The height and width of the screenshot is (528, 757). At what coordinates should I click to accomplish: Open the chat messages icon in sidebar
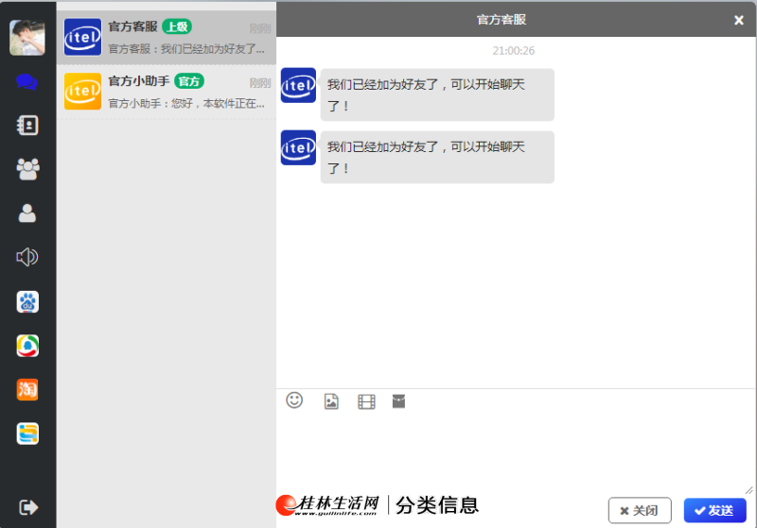(x=27, y=82)
